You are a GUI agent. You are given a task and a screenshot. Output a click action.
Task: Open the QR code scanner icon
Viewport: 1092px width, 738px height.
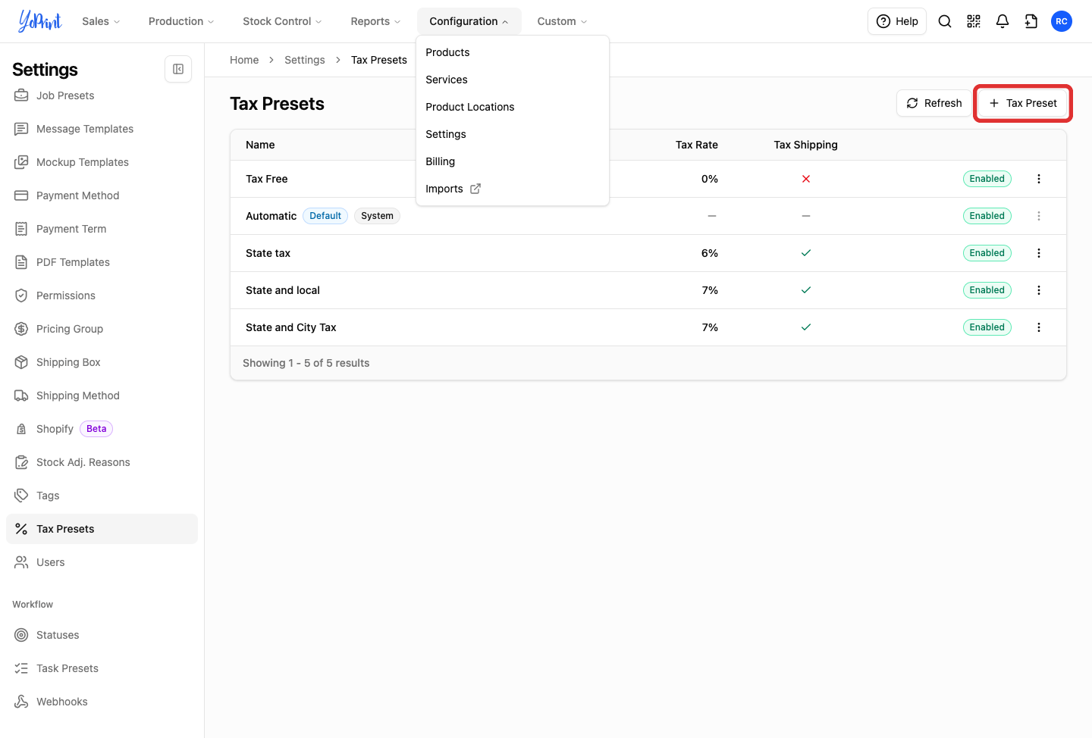point(974,21)
